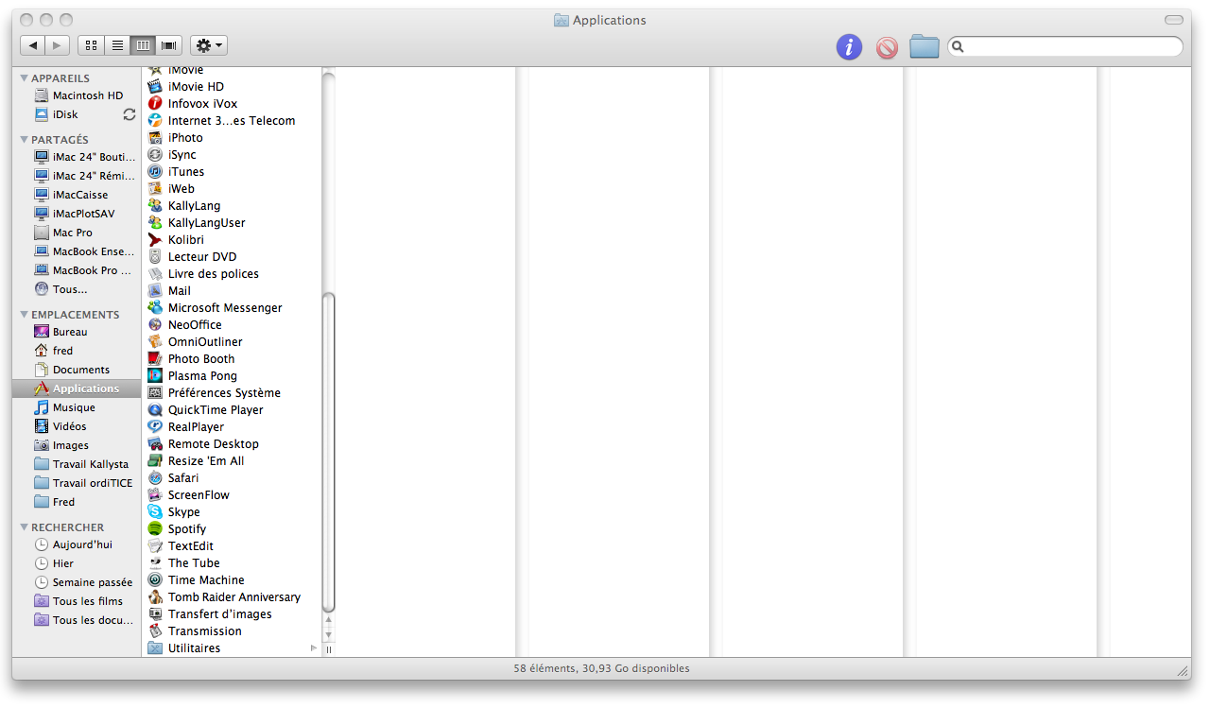Select the Transmission icon
This screenshot has width=1210, height=708.
[156, 631]
